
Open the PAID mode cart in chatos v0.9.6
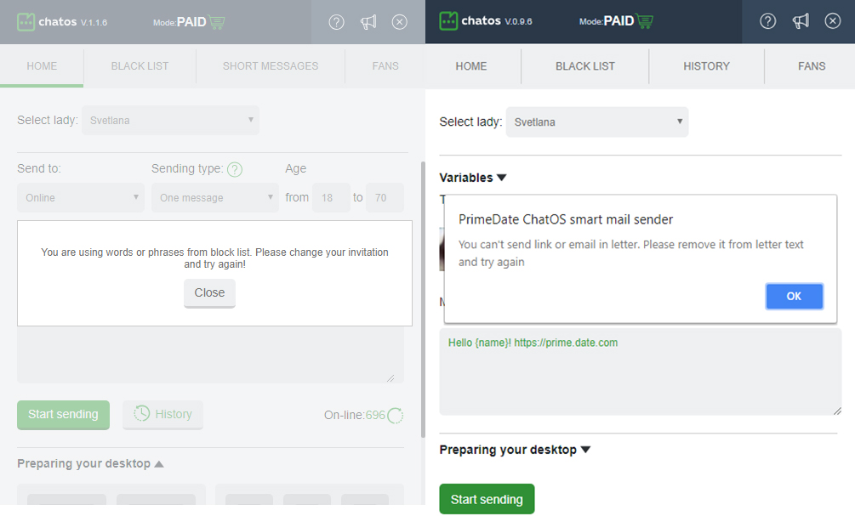click(645, 21)
